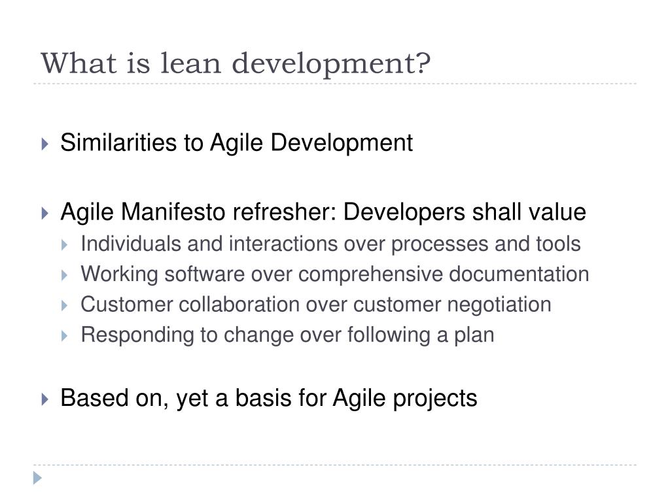Click the footer triangle marker at bottom left

click(x=37, y=478)
